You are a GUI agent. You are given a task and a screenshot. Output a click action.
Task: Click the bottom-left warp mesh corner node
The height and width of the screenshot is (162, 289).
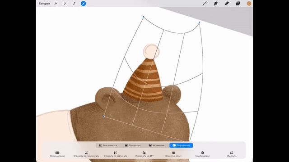(x=103, y=116)
